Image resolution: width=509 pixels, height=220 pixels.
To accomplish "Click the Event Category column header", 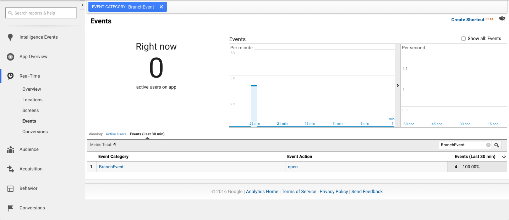I will [113, 157].
